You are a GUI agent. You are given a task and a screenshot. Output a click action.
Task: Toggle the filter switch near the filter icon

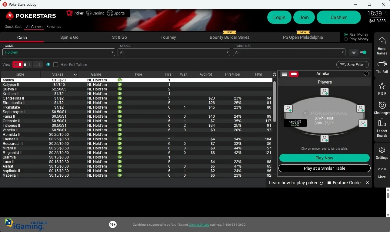click(363, 52)
